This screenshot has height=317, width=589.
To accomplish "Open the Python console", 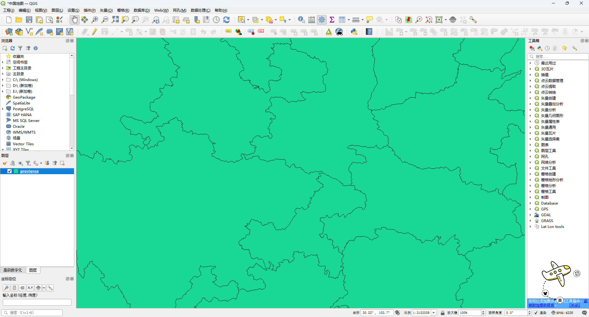I will (354, 32).
